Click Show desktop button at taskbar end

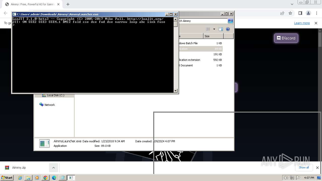(x=319, y=178)
